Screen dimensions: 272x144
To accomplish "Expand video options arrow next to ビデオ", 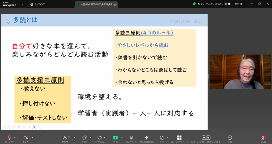I will [x=32, y=138].
